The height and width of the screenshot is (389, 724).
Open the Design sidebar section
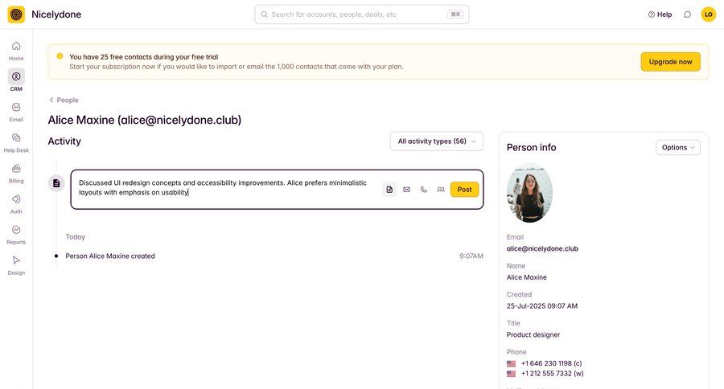point(16,265)
